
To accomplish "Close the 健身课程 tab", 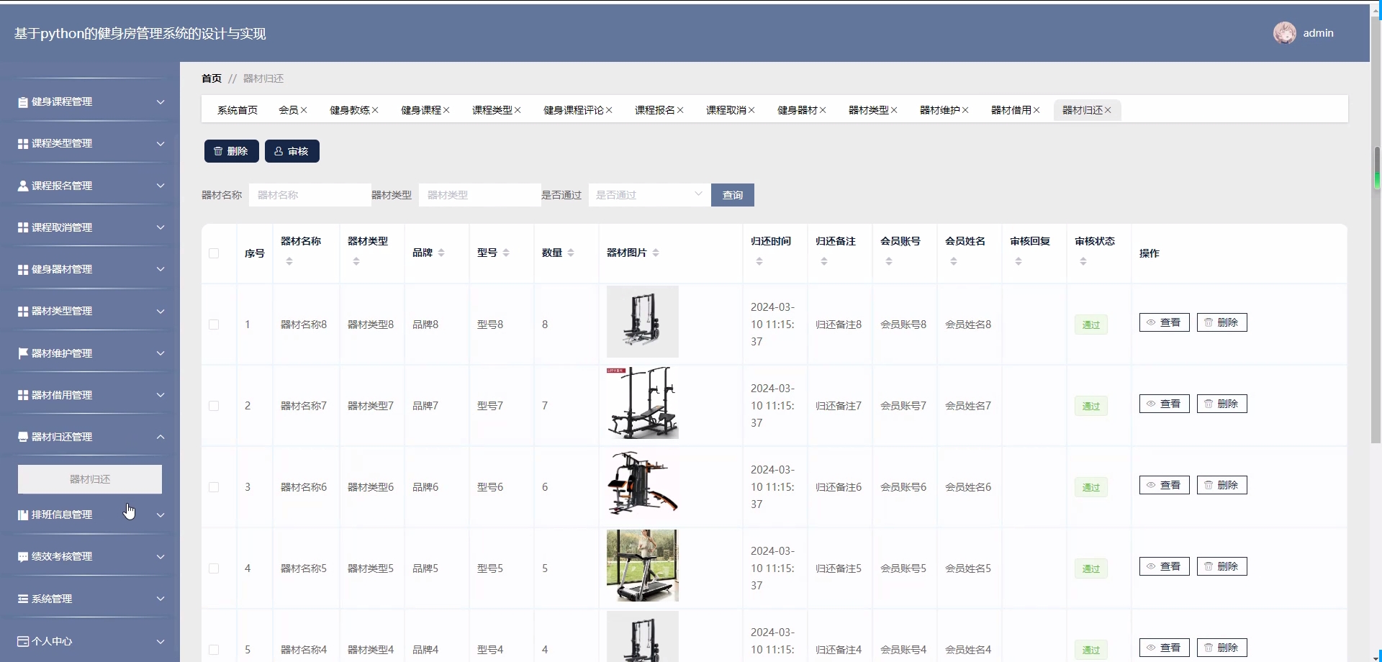I will [446, 110].
